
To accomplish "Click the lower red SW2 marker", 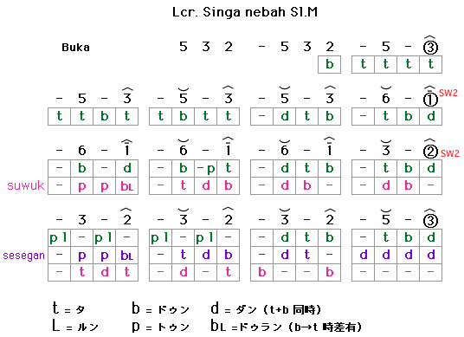I will tap(450, 153).
